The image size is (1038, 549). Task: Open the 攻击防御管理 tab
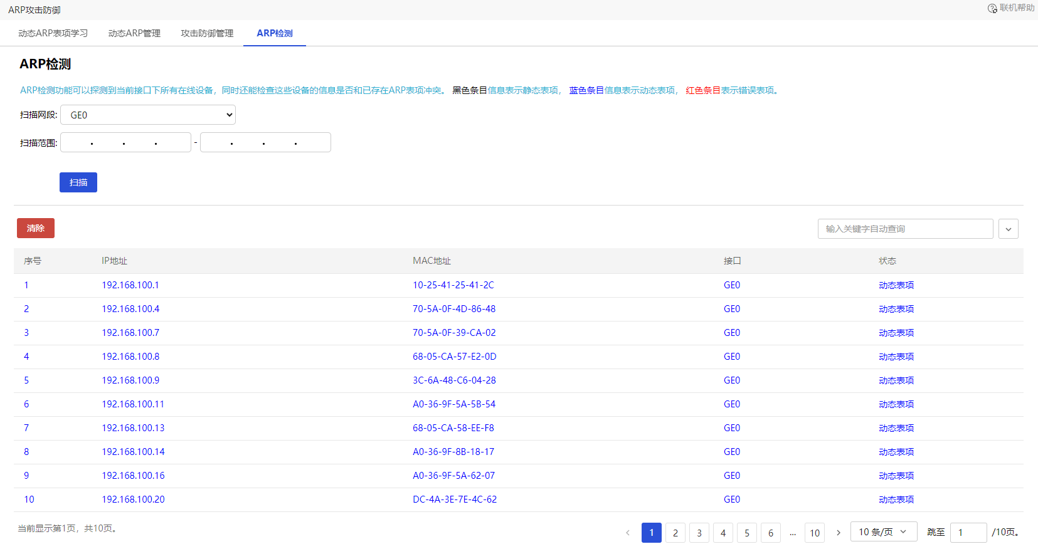pos(207,33)
